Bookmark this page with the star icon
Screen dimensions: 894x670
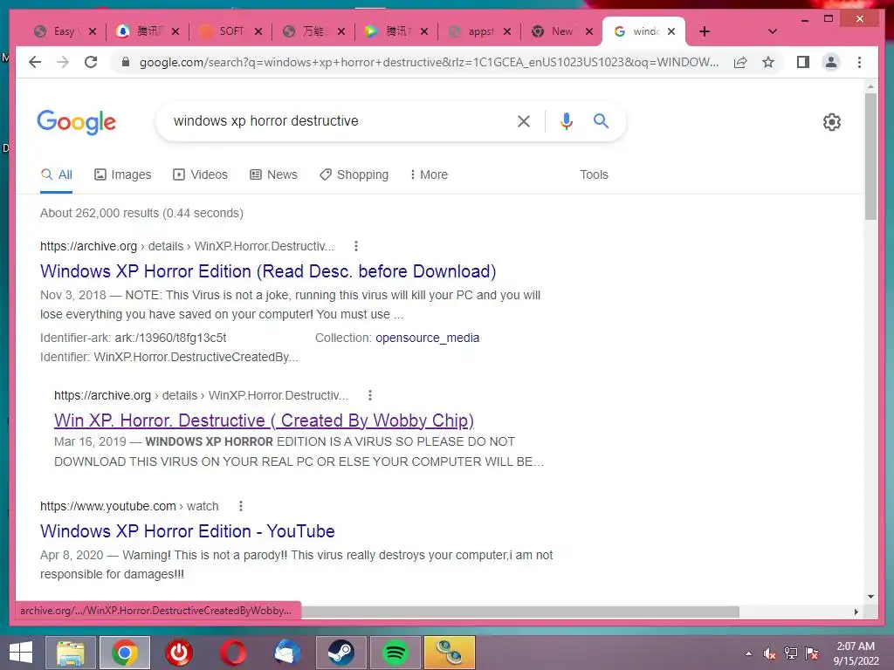coord(768,62)
